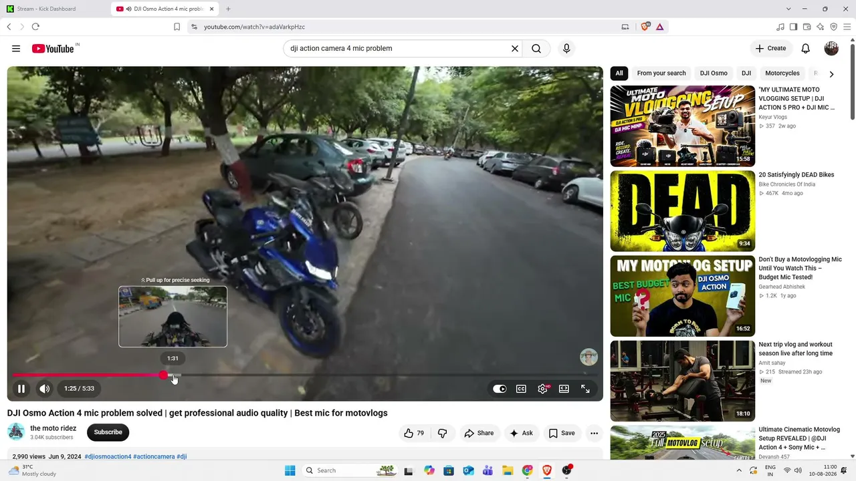Open the YouTube notifications bell
The image size is (856, 481).
pos(806,49)
